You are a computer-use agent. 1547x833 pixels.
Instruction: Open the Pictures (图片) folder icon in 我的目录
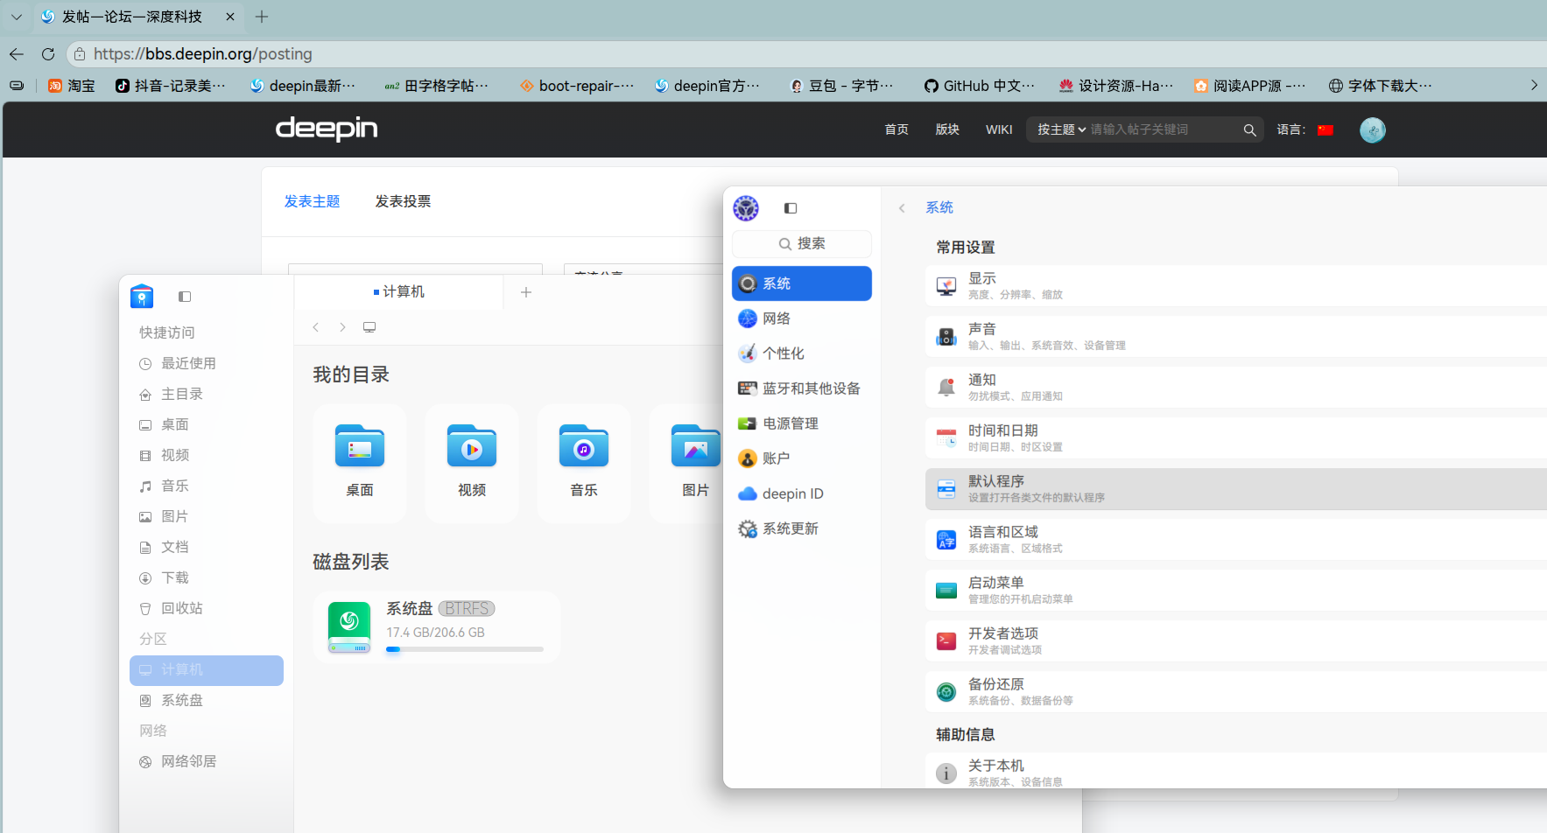point(696,446)
